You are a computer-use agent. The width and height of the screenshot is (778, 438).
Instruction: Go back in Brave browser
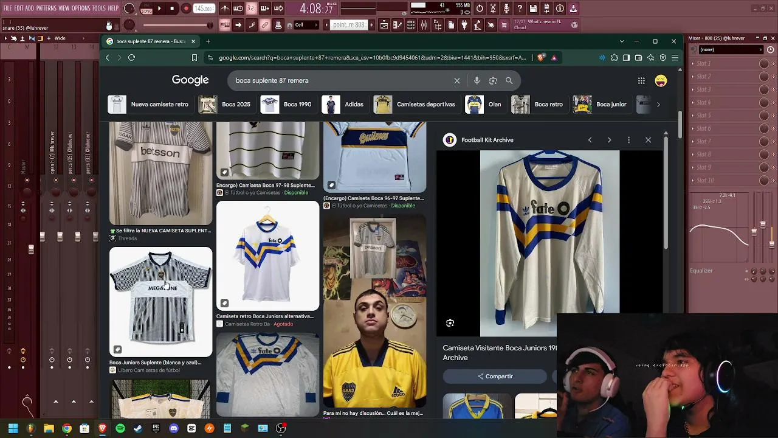[x=108, y=58]
